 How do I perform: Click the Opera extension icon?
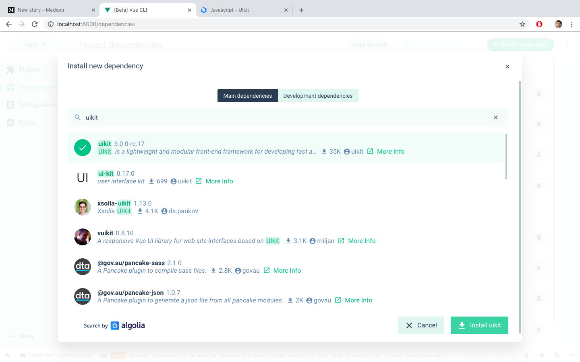pos(539,24)
